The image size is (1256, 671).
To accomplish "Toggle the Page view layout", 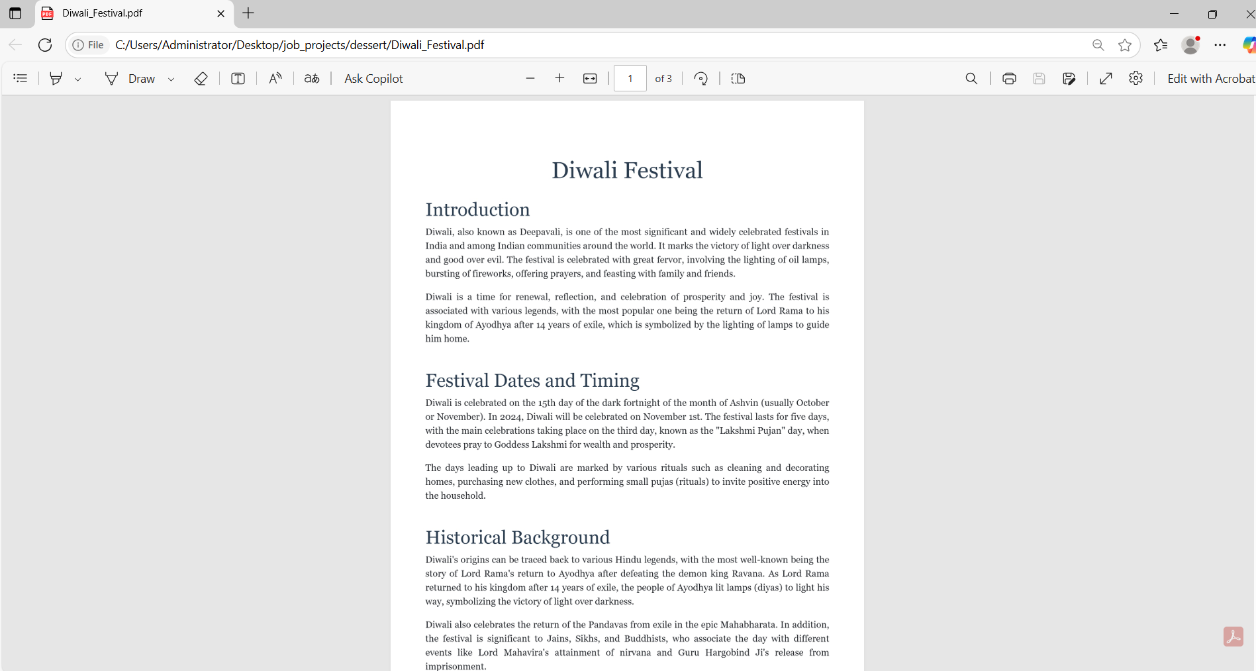I will [x=738, y=78].
